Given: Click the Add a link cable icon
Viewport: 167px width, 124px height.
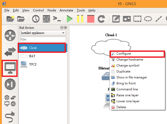Looking at the screenshot, I should (10, 117).
